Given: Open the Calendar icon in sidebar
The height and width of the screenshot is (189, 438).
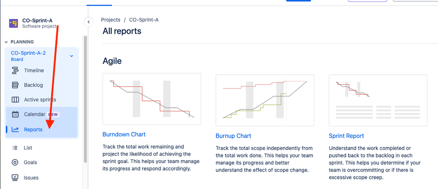Looking at the screenshot, I should [x=15, y=114].
